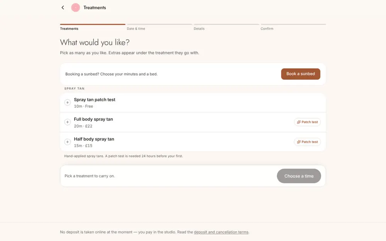Click the '10m · Free' duration text
Screen dimensions: 386x241
(x=83, y=106)
